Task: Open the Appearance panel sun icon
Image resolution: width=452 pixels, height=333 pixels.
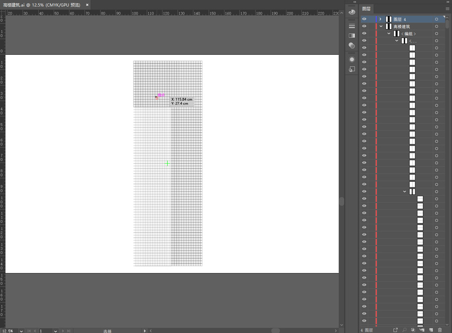Action: [x=352, y=59]
